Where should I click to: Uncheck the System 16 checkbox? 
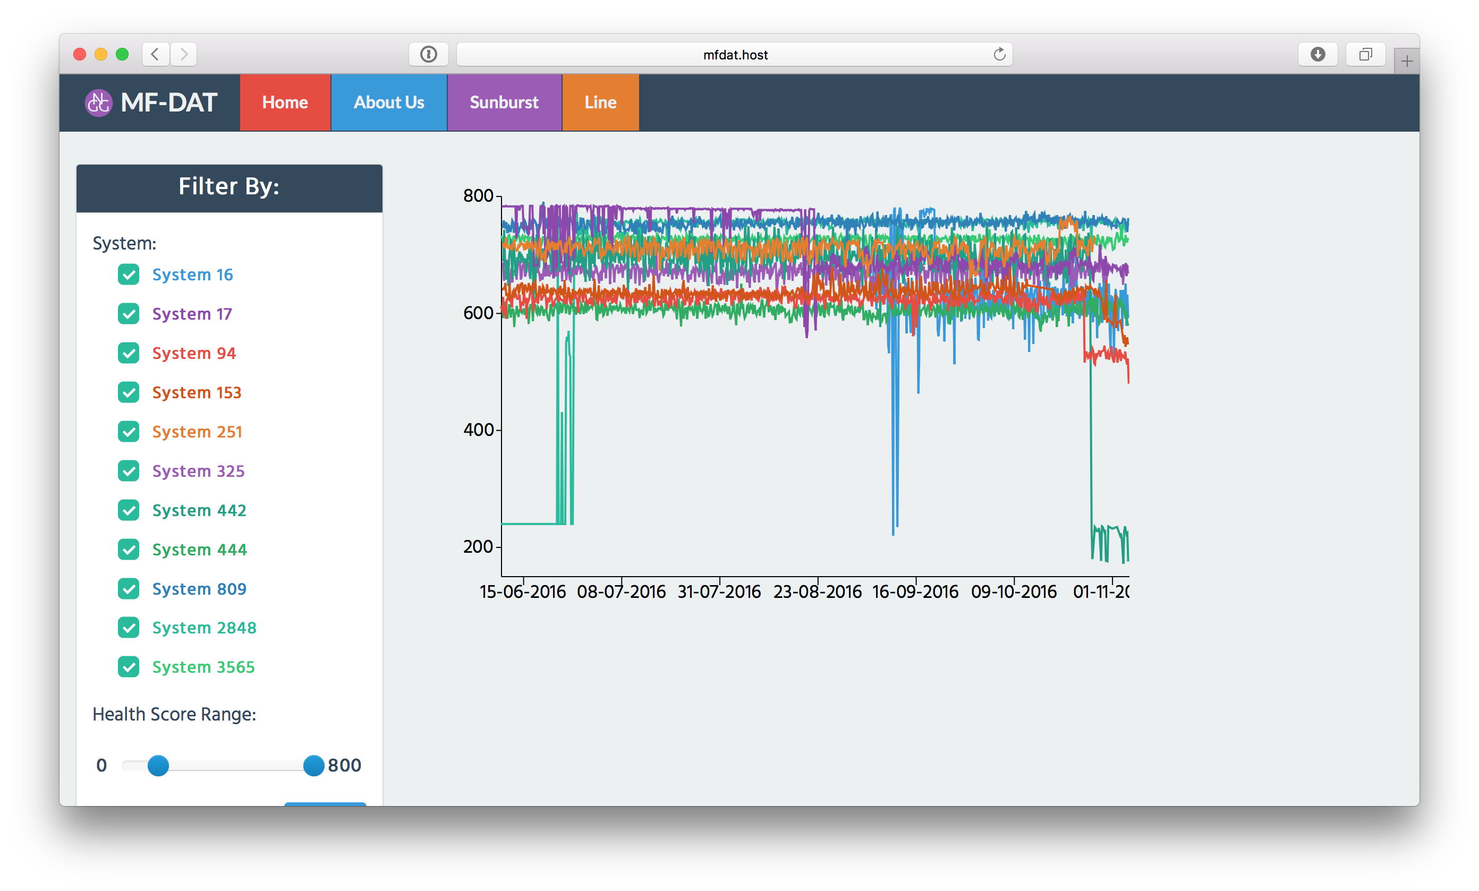pyautogui.click(x=129, y=275)
